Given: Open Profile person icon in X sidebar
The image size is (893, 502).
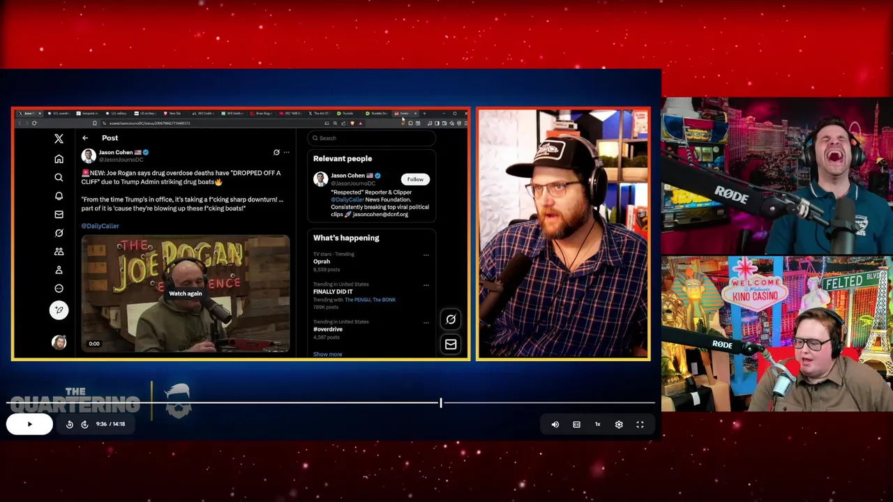Looking at the screenshot, I should 59,270.
